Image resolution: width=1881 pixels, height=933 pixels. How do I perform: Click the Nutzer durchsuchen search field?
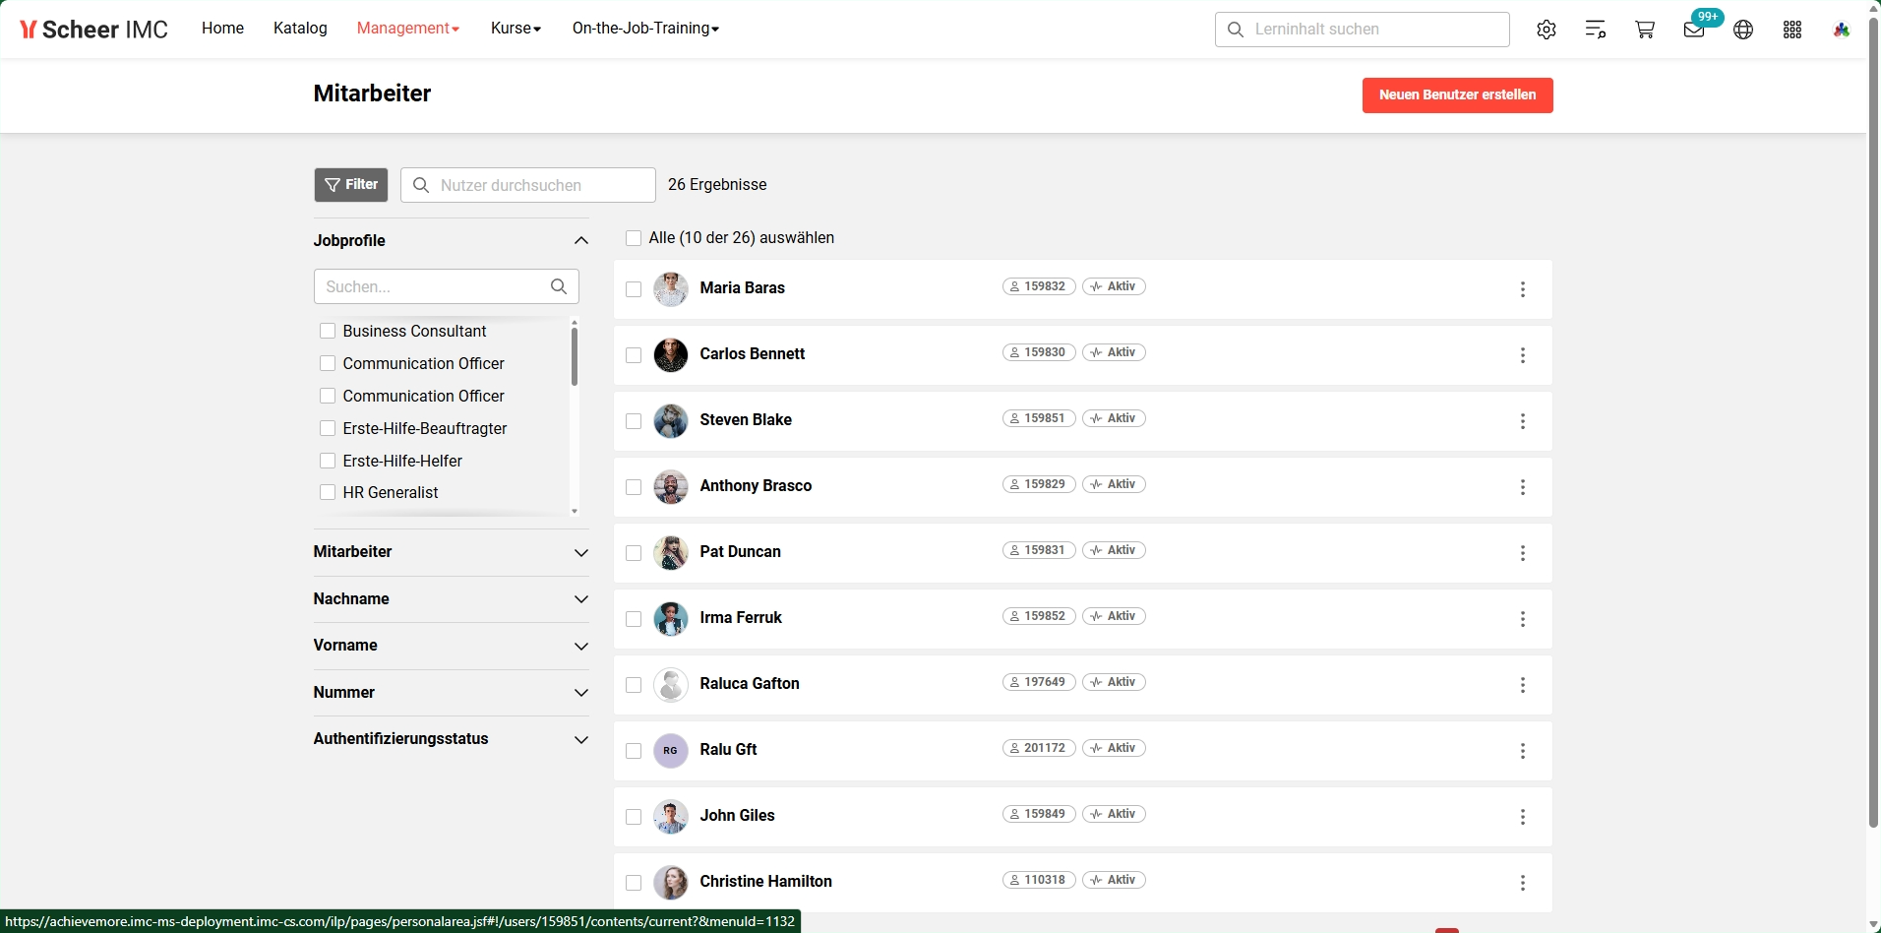528,185
